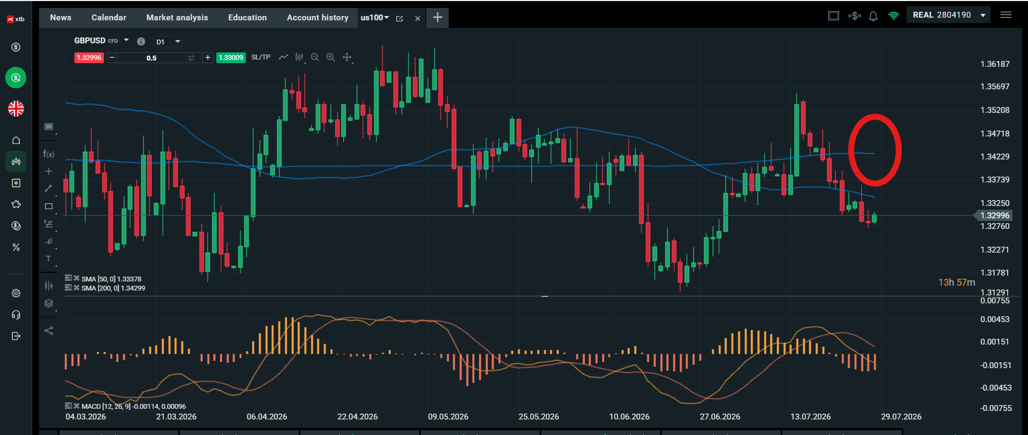This screenshot has height=435, width=1028.
Task: Open the hamburger main menu
Action: pyautogui.click(x=1006, y=15)
